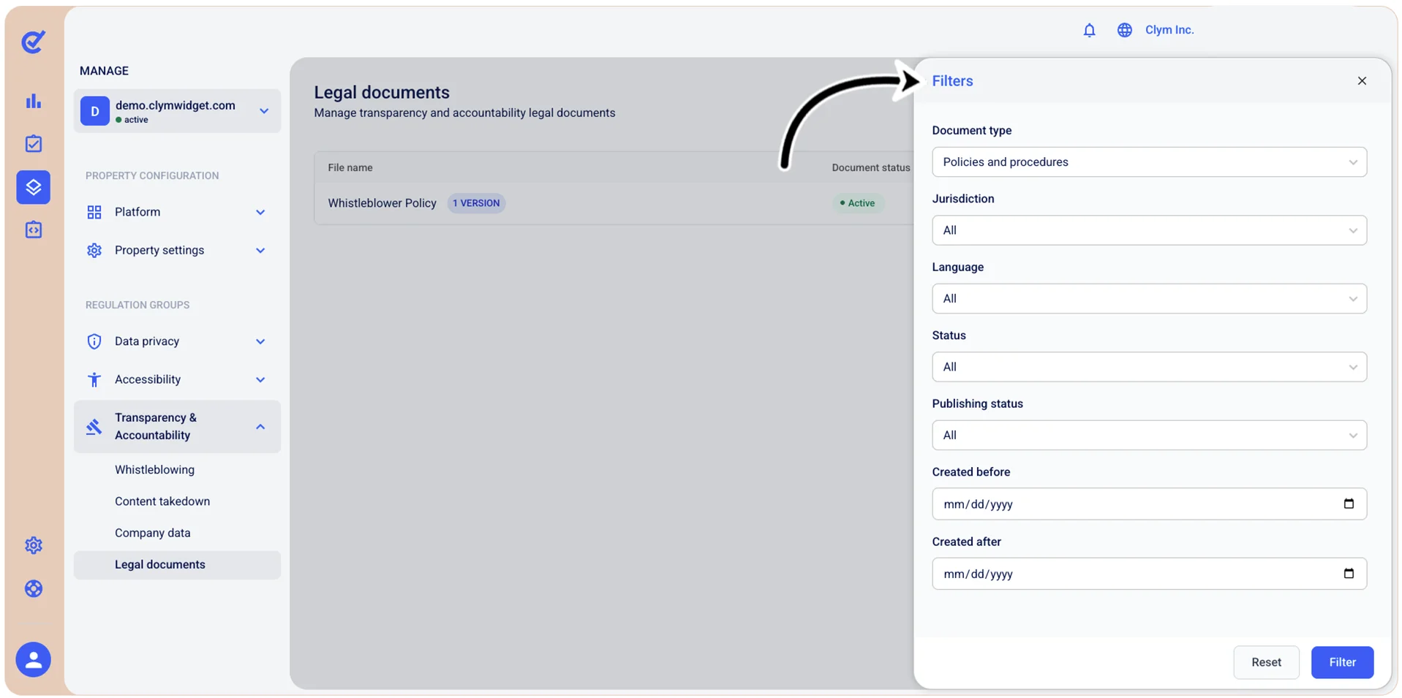1402x698 pixels.
Task: Open the globe language icon
Action: 1124,30
